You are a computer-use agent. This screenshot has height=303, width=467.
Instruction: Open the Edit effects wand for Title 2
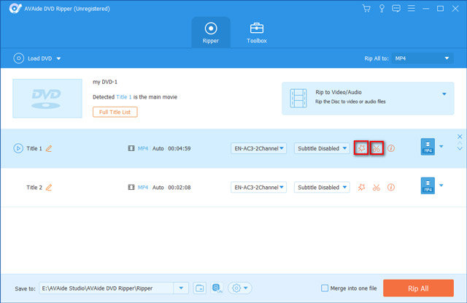click(x=361, y=187)
